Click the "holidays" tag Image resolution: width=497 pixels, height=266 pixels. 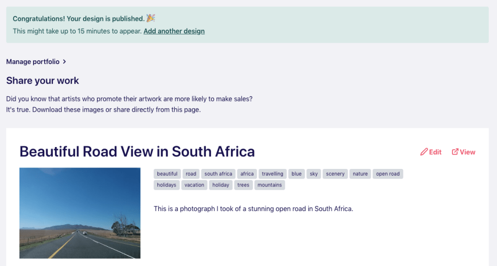pos(166,185)
